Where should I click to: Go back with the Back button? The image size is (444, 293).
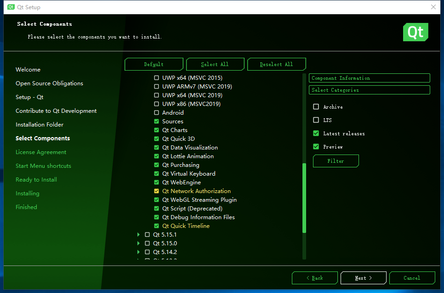tap(314, 278)
